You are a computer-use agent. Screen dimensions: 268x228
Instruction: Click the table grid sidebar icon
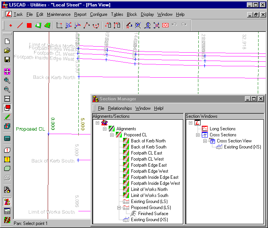[x=7, y=211]
